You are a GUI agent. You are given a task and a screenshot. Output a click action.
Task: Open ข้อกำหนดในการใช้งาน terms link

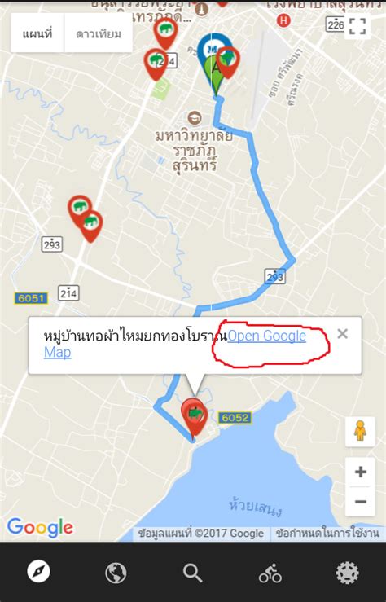(x=327, y=533)
